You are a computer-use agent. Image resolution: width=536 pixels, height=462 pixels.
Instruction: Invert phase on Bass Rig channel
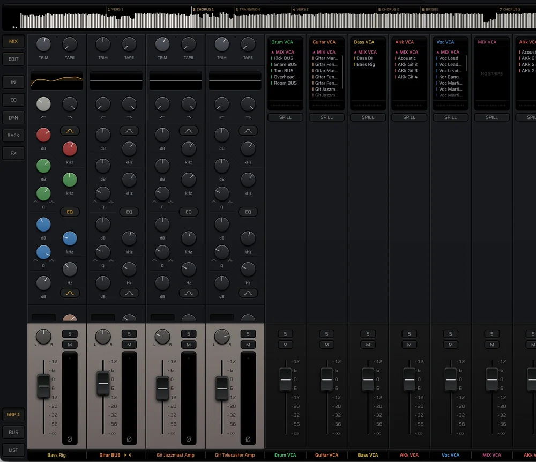[70, 439]
